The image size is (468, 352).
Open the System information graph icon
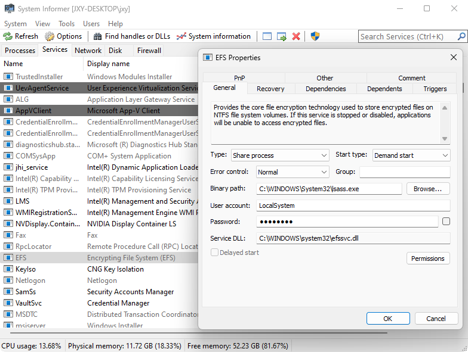(181, 36)
